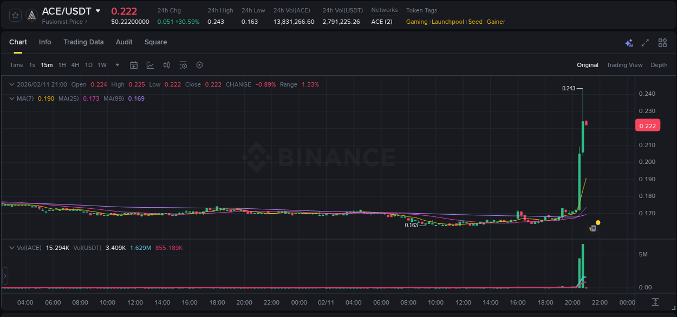Launch the AI assistant icon

tap(629, 42)
